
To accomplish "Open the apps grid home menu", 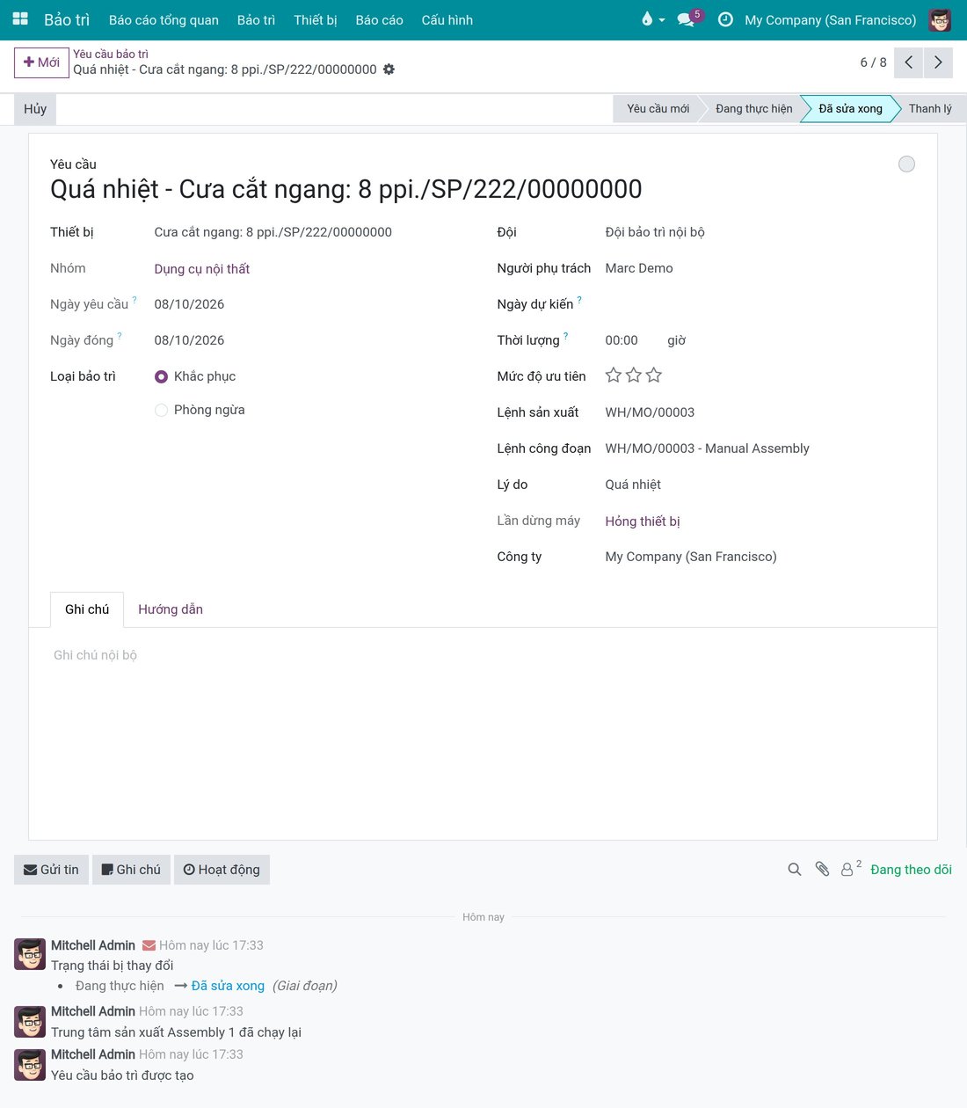I will coord(20,19).
